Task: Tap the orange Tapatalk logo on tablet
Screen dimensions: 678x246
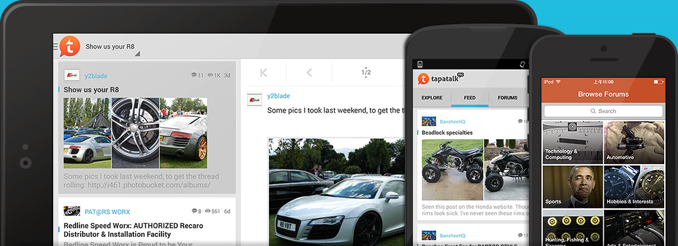Action: click(x=70, y=46)
